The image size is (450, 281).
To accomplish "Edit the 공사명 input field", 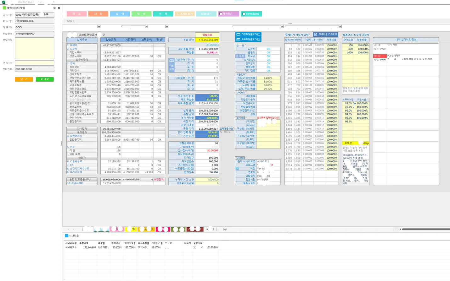I will (x=34, y=15).
